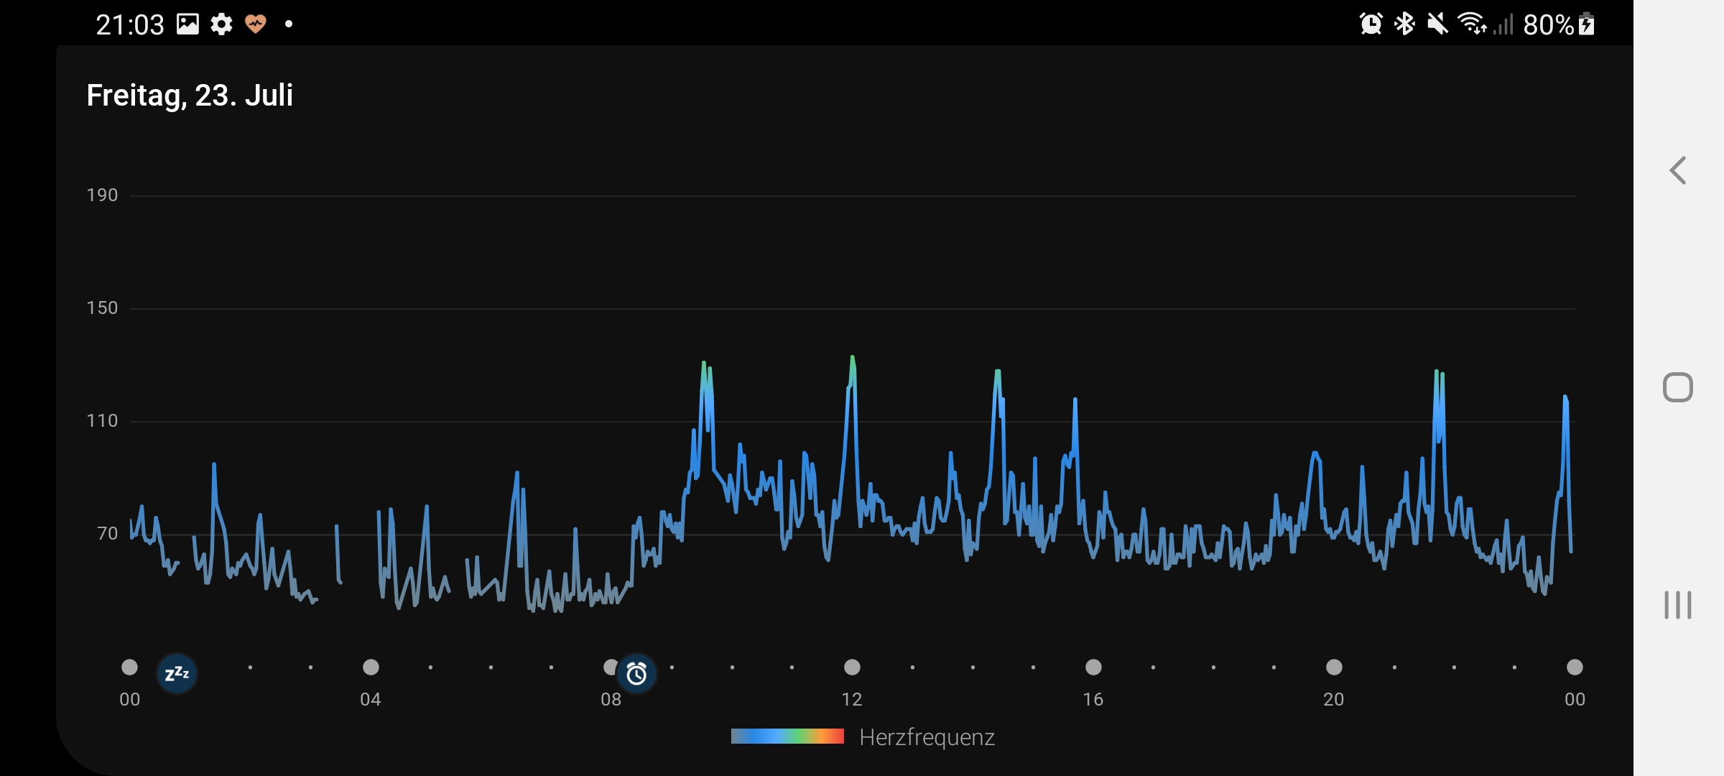Tap the alarm clock wake-up marker
The width and height of the screenshot is (1724, 776).
[636, 673]
